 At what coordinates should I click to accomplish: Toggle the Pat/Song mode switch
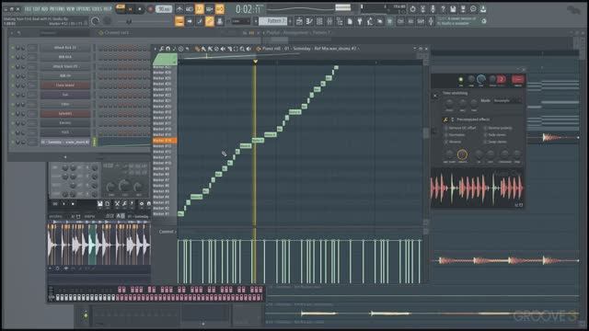click(x=121, y=8)
